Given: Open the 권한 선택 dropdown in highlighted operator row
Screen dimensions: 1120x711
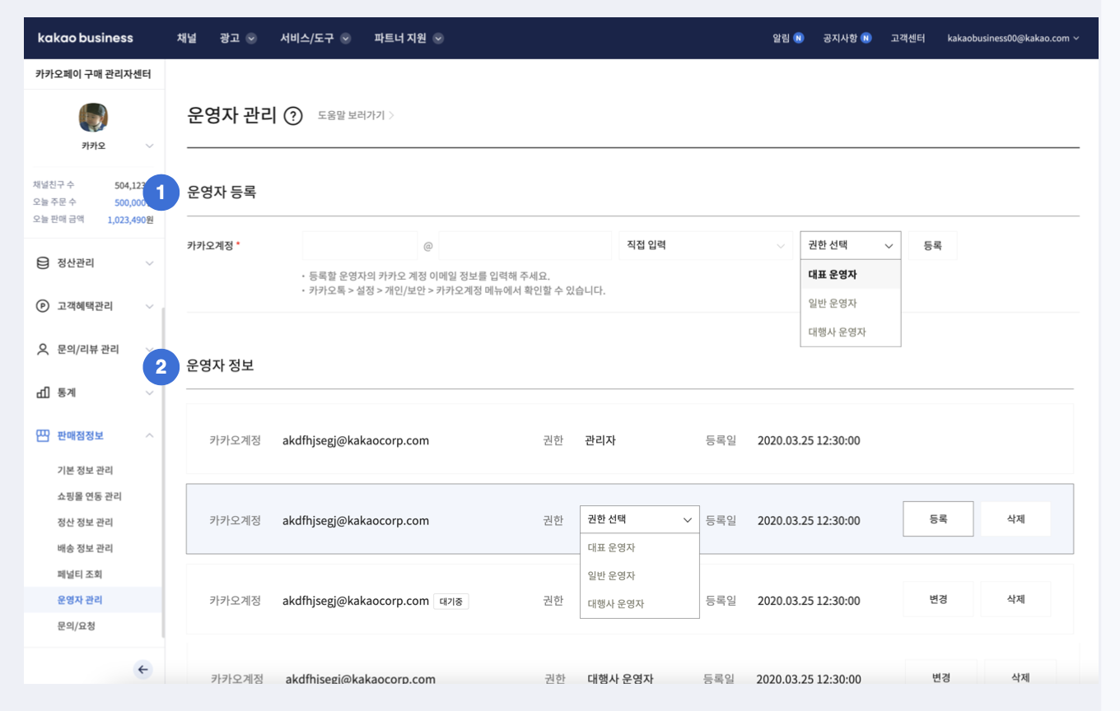Looking at the screenshot, I should (x=640, y=519).
